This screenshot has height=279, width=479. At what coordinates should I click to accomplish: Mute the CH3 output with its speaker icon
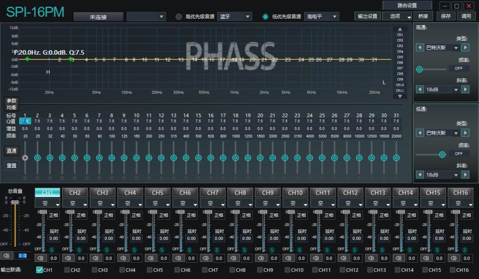coord(95,258)
